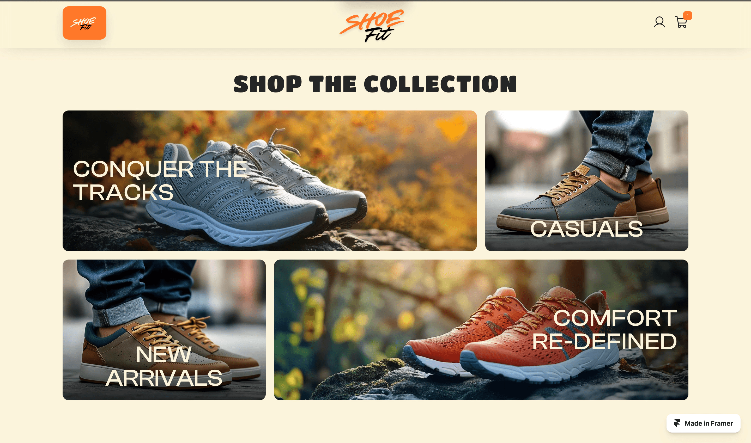Open the Conquer the Tracks collection card
This screenshot has height=443, width=751.
click(x=269, y=181)
